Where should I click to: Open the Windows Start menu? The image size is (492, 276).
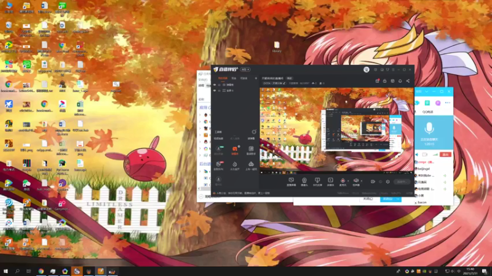[6, 271]
